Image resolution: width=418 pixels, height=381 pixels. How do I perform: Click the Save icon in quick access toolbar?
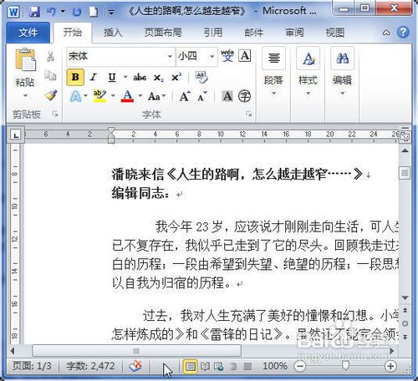click(34, 12)
